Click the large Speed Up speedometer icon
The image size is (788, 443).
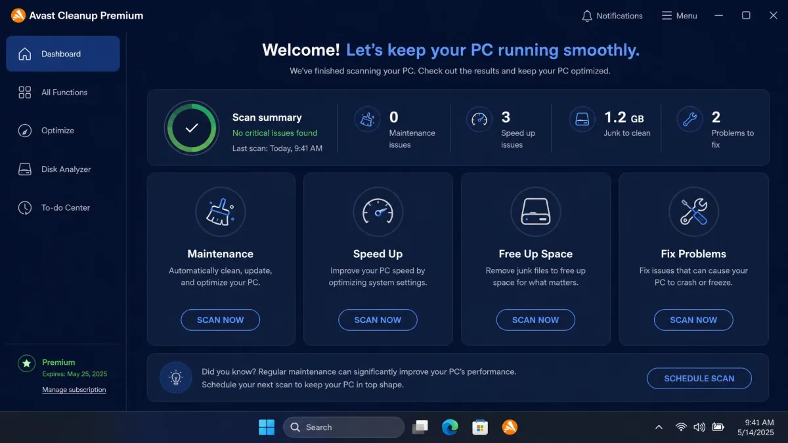pos(378,211)
